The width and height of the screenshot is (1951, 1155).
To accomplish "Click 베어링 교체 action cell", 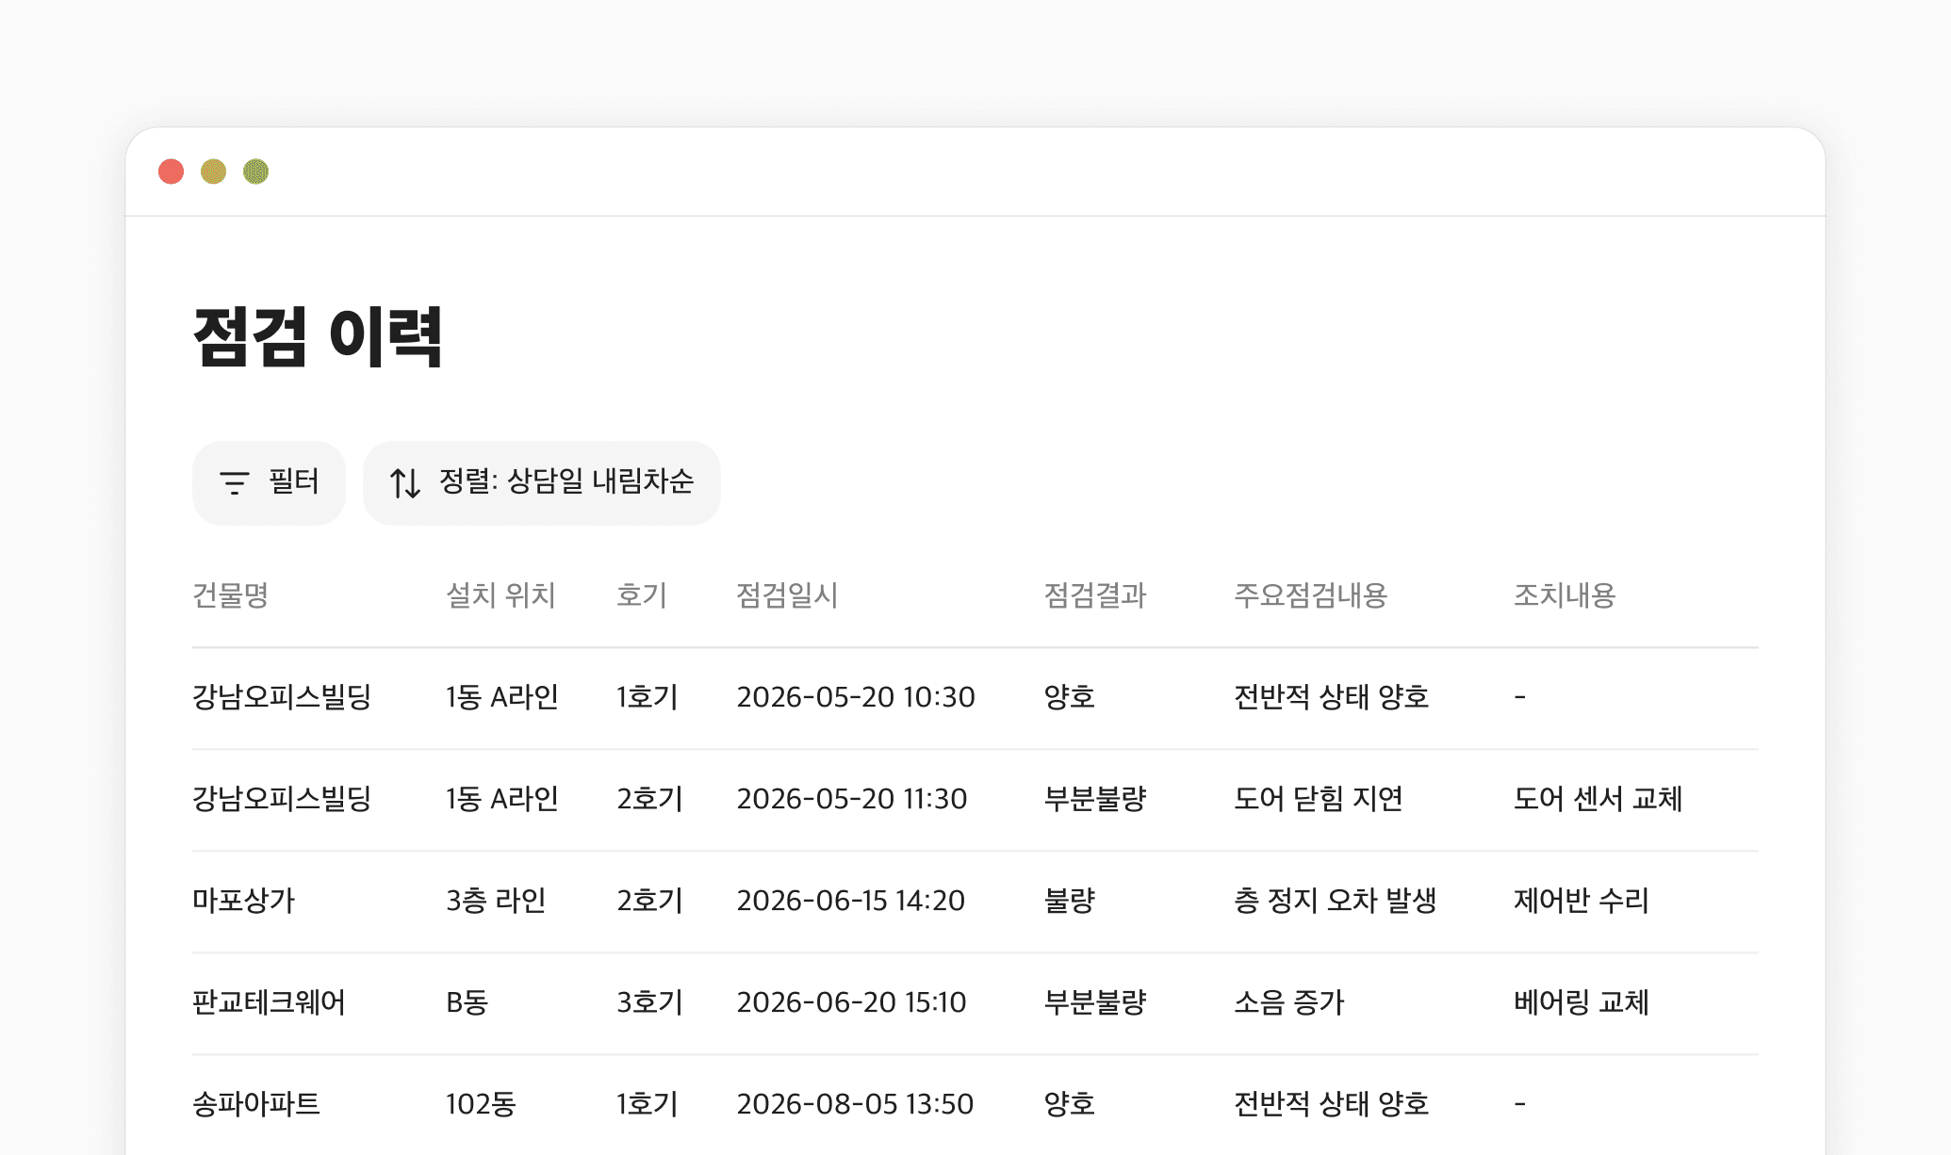I will click(1581, 1002).
